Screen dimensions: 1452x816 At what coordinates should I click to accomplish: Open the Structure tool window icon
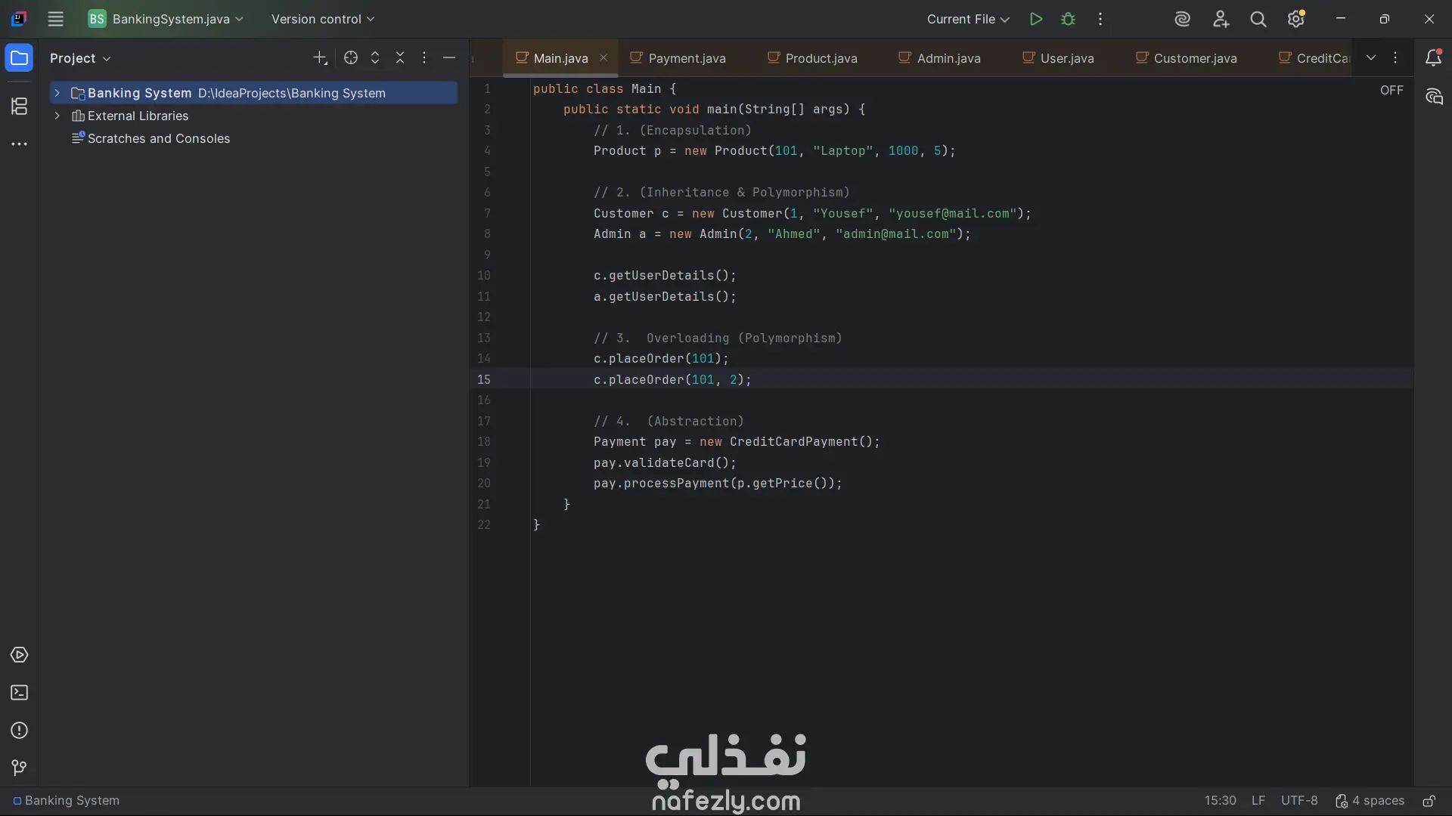point(20,107)
